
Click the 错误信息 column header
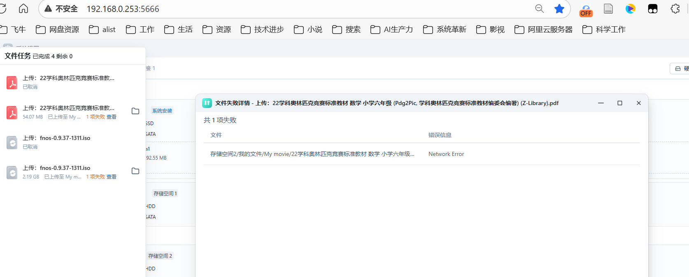click(x=440, y=135)
